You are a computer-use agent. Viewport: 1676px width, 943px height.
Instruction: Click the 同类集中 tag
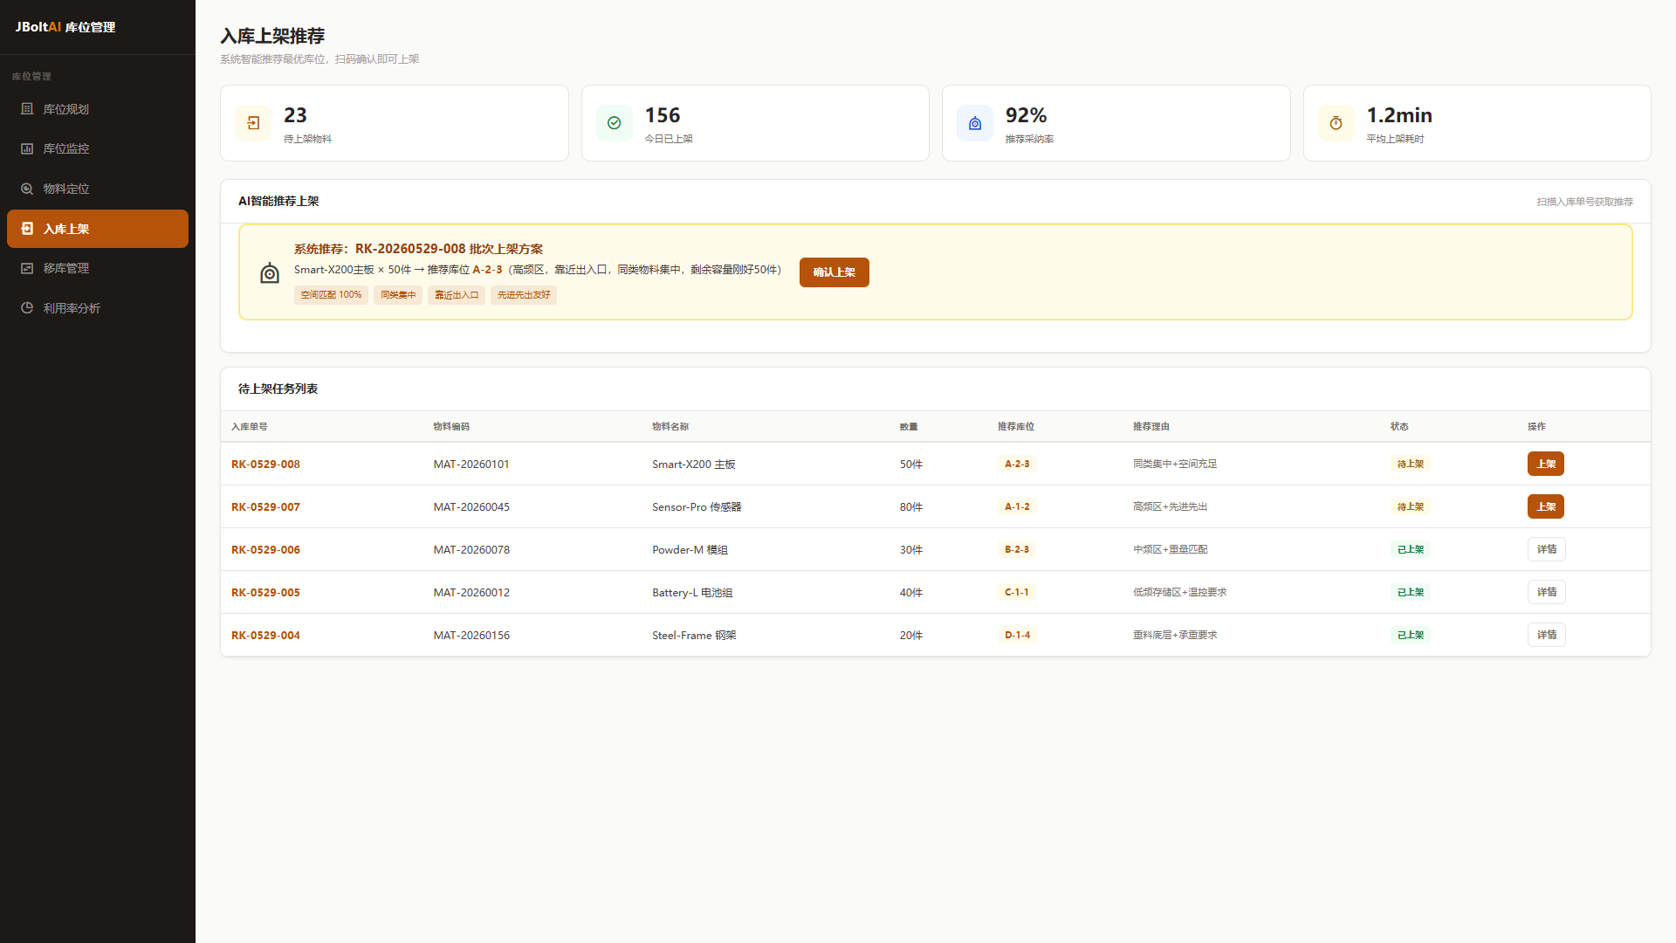pos(398,295)
